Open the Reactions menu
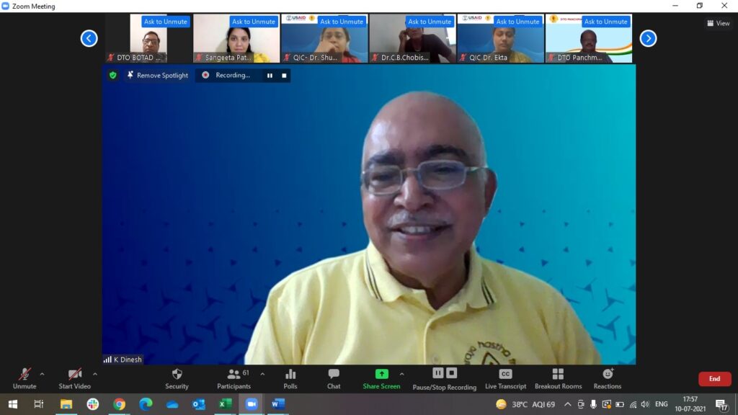The width and height of the screenshot is (738, 415). [608, 375]
